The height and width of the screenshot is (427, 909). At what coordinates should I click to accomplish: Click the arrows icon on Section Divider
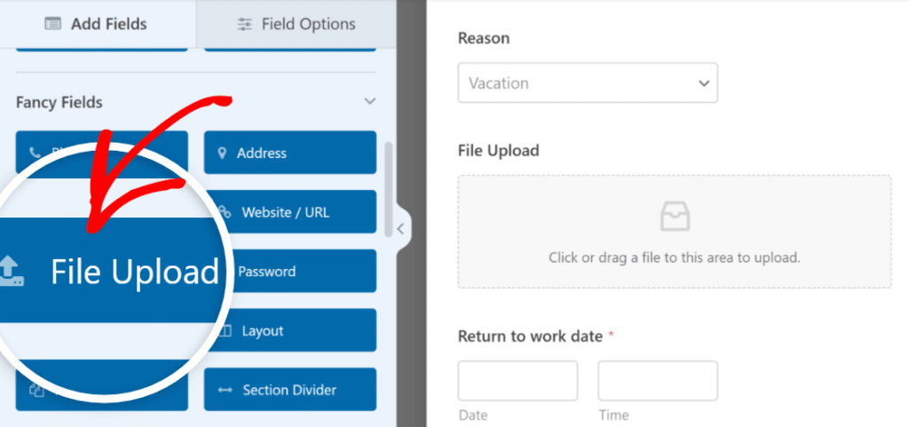225,390
